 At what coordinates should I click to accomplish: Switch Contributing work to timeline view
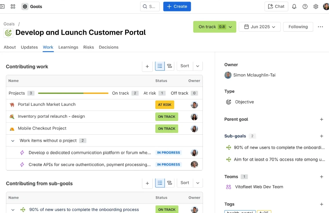tap(169, 66)
